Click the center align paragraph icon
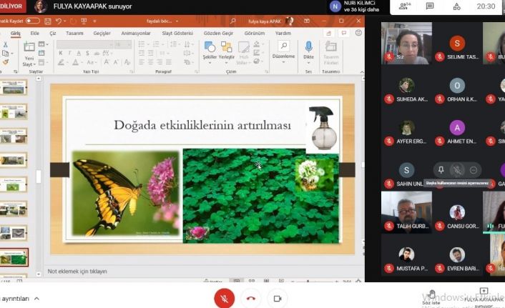Screen dimensions: 505x308 click(x=150, y=61)
